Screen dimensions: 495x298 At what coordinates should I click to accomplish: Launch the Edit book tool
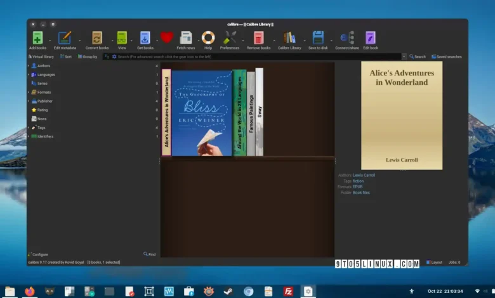pos(371,38)
